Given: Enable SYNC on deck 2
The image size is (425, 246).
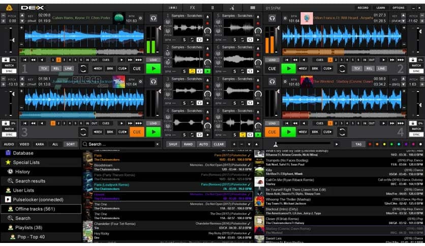Looking at the screenshot, I should point(416,71).
